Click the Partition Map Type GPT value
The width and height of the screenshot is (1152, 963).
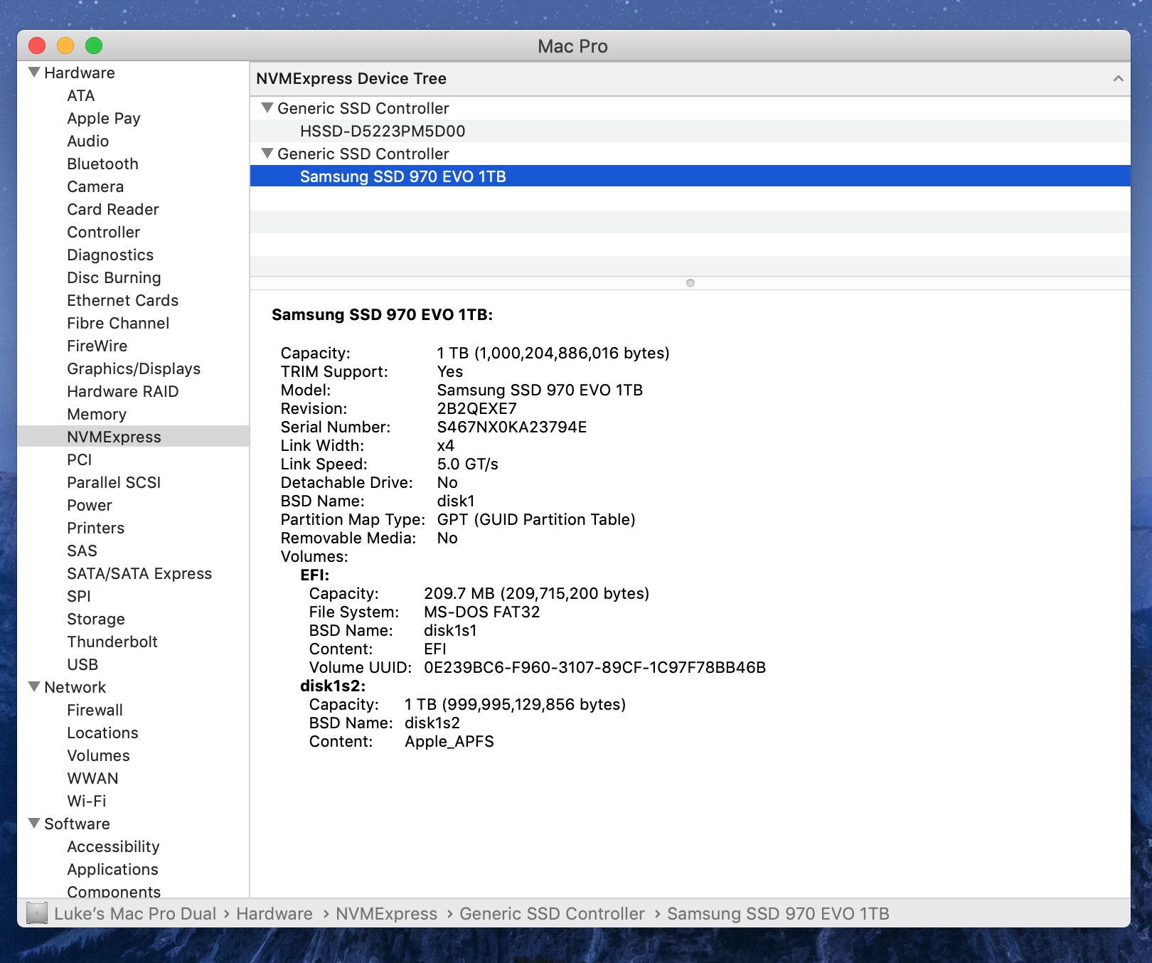(536, 519)
